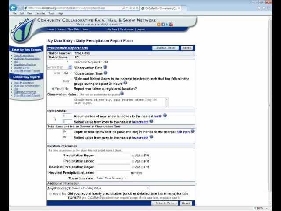
Task: Open help icon for depth to nearest half inch
Action: 192,131
